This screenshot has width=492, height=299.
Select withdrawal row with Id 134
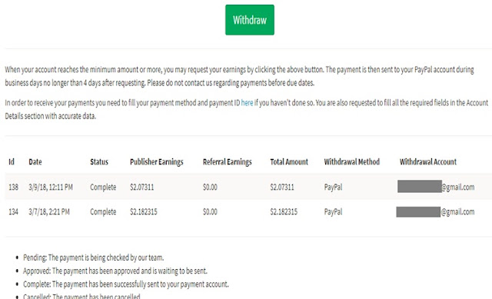tap(248, 212)
